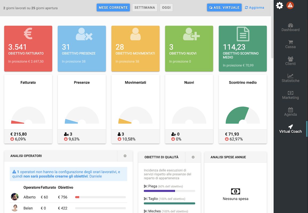This screenshot has width=308, height=213.
Task: Click the Aggiorna refresh link
Action: tap(254, 8)
